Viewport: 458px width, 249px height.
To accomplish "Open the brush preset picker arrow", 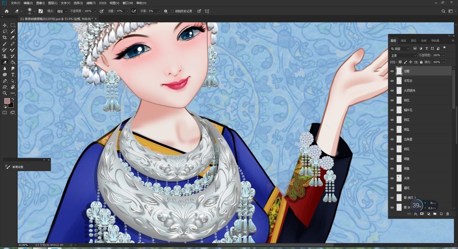I will pyautogui.click(x=35, y=11).
